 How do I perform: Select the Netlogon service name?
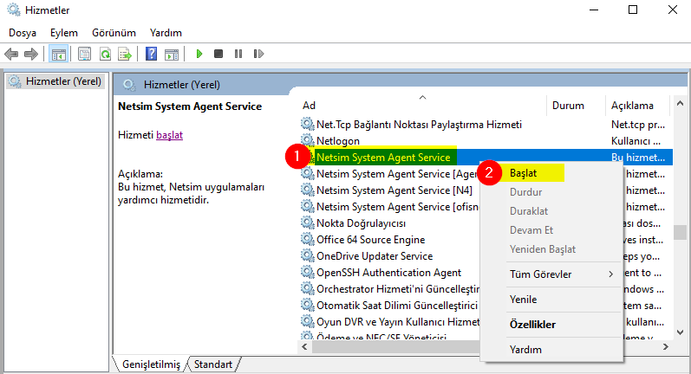(x=338, y=141)
